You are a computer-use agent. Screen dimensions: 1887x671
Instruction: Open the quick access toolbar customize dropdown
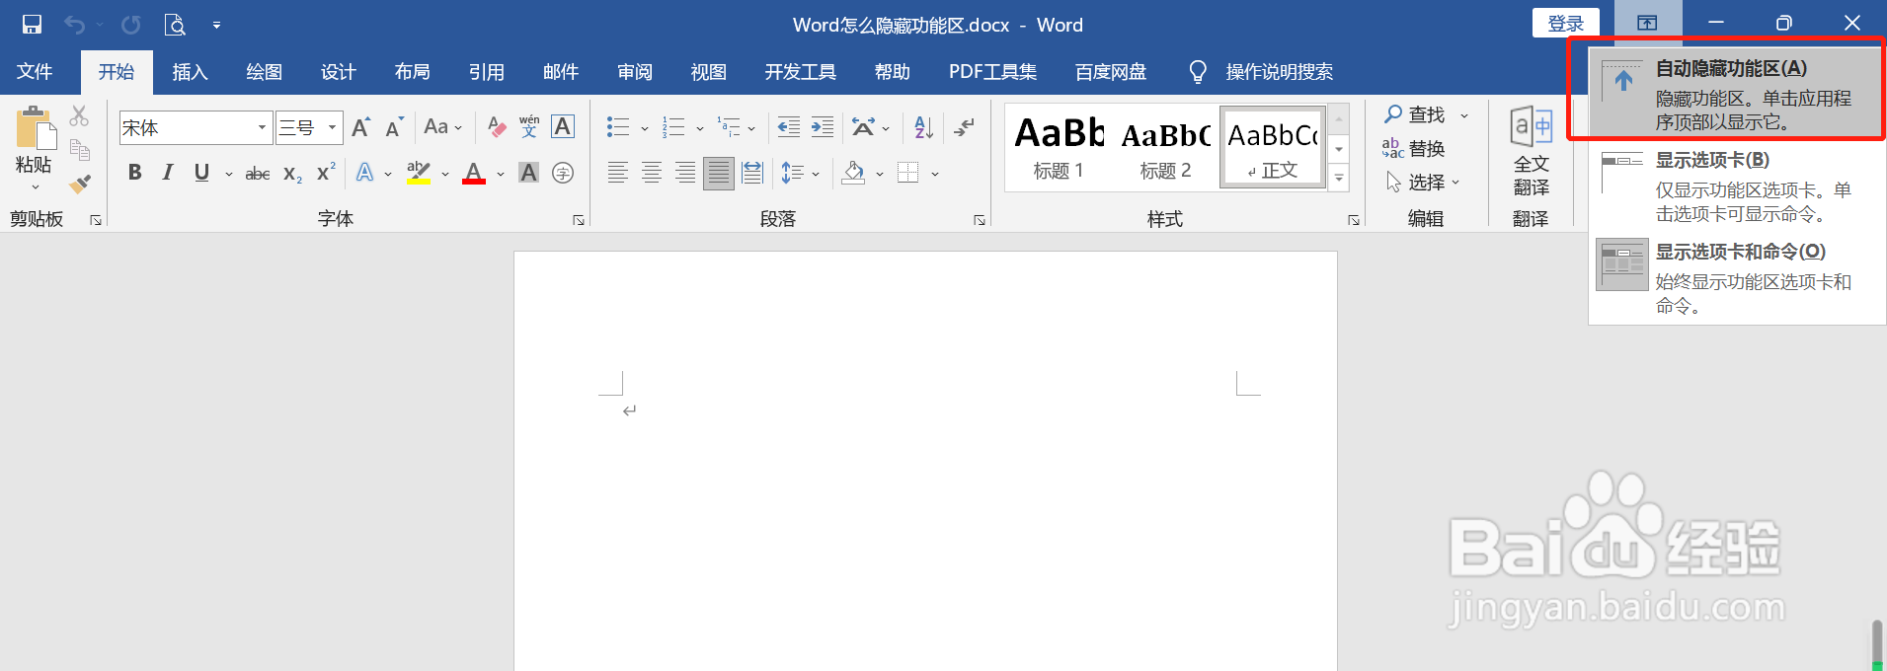pos(216,26)
